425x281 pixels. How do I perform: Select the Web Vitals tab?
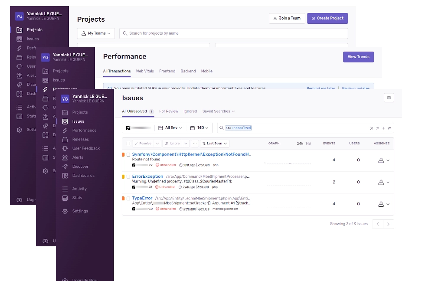click(145, 71)
